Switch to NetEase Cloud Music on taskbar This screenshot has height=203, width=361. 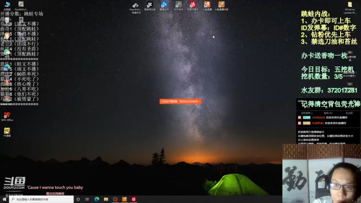click(134, 199)
